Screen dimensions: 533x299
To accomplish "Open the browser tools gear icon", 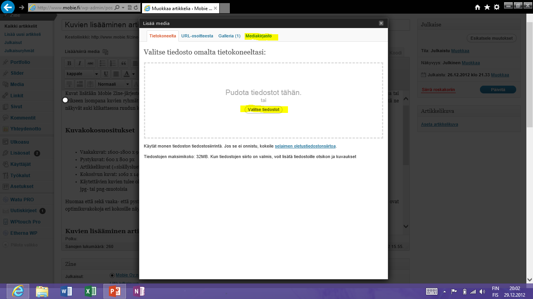I will pyautogui.click(x=497, y=7).
